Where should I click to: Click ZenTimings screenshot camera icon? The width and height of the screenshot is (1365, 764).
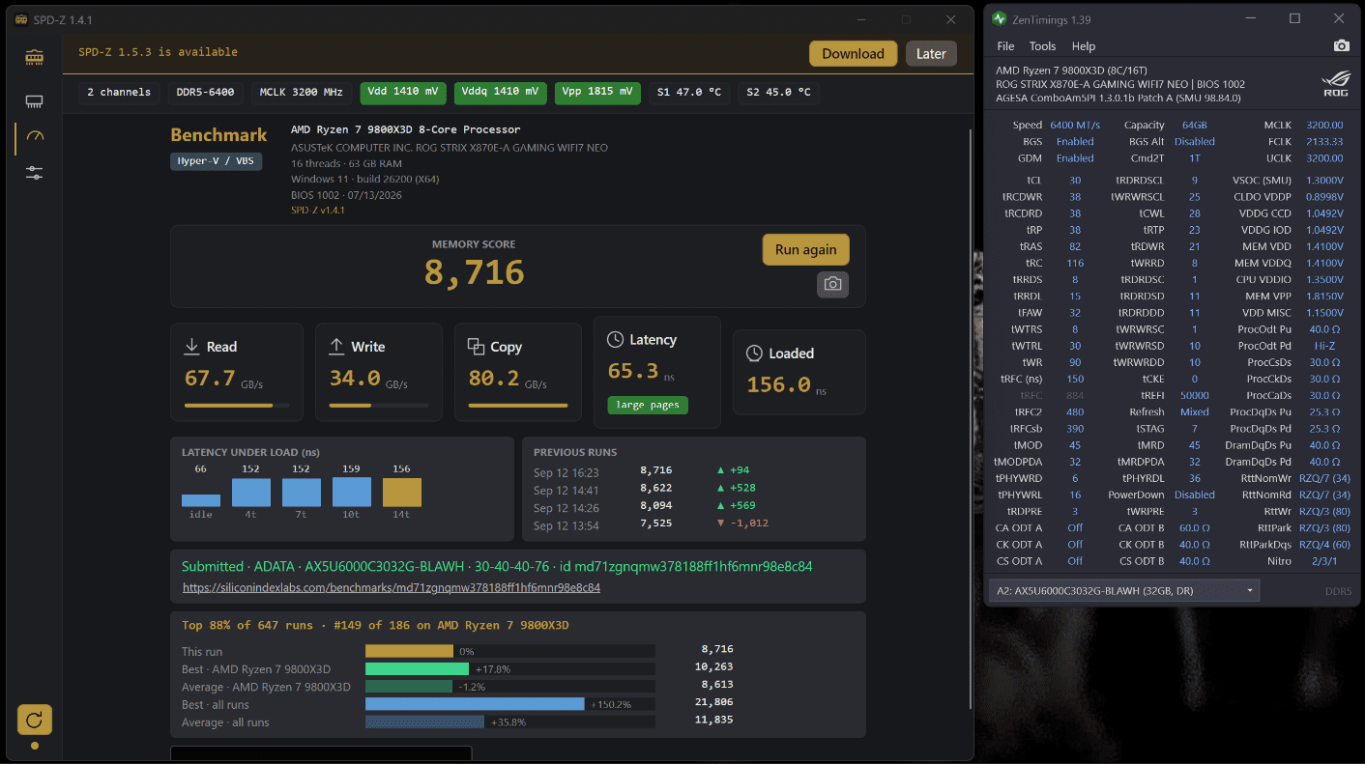(x=1342, y=46)
